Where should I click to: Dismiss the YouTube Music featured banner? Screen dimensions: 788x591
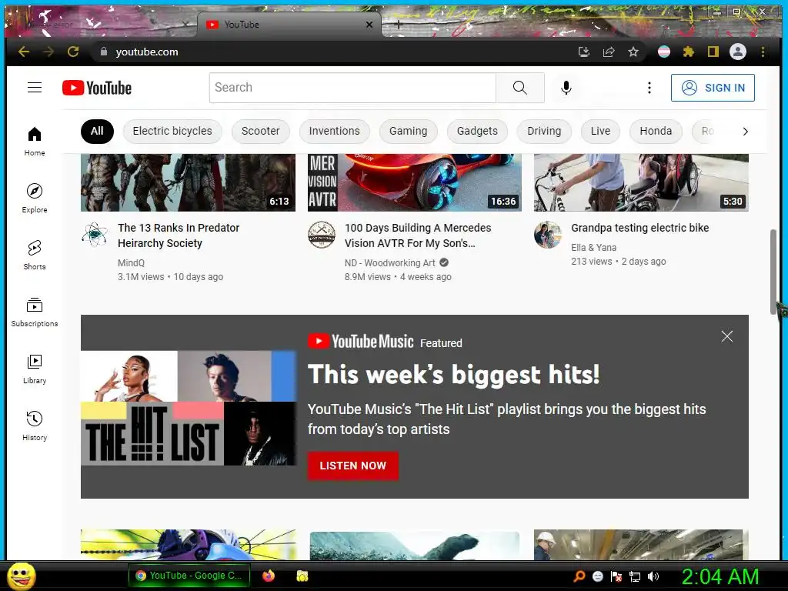click(x=726, y=336)
